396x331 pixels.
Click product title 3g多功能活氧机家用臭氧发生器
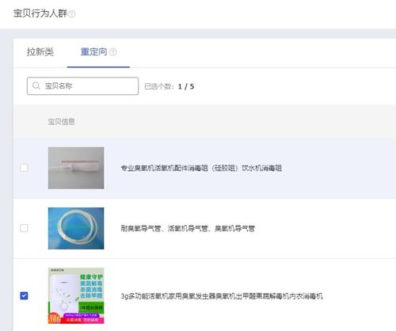[222, 296]
